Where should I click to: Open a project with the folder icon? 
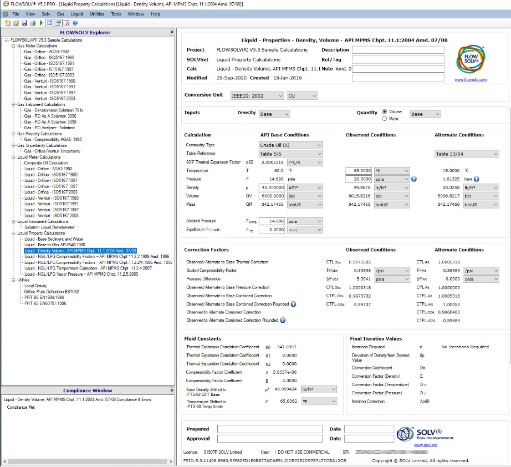[x=16, y=23]
